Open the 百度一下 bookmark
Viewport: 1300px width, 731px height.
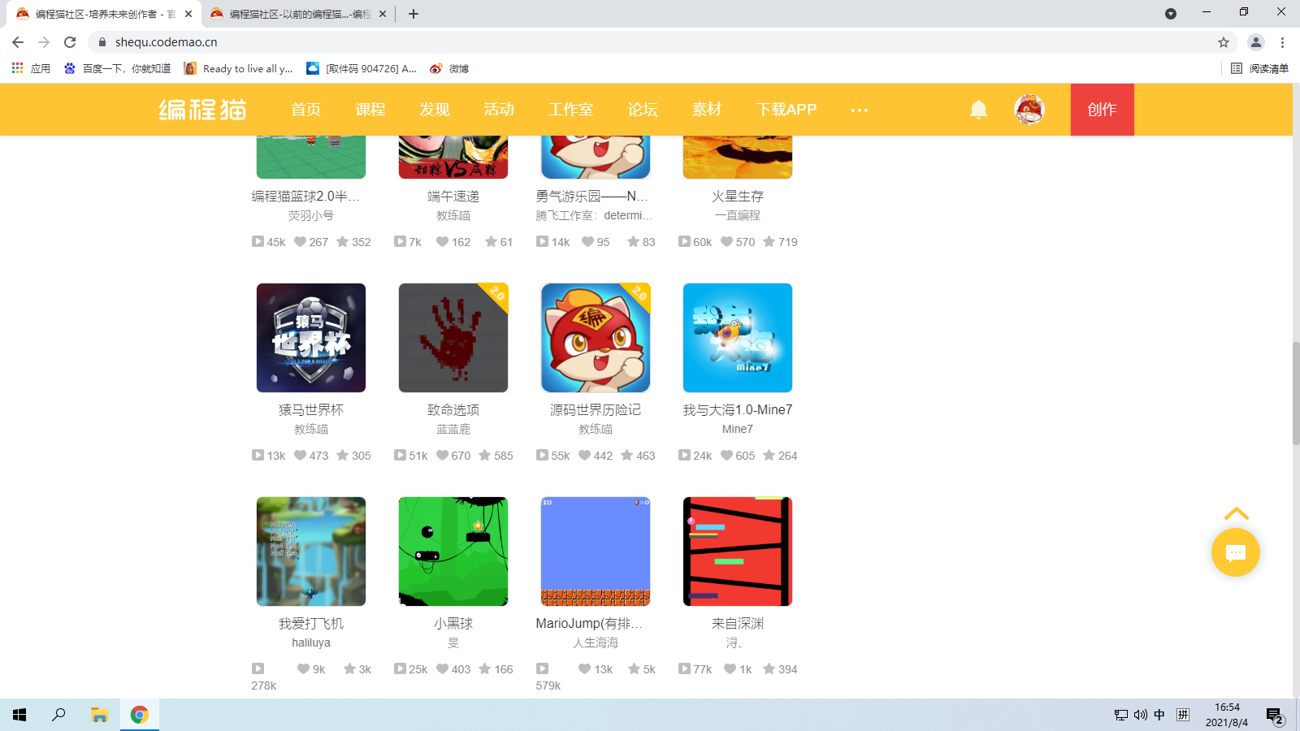[x=118, y=68]
